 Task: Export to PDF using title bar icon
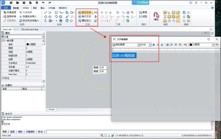[x=30, y=3]
